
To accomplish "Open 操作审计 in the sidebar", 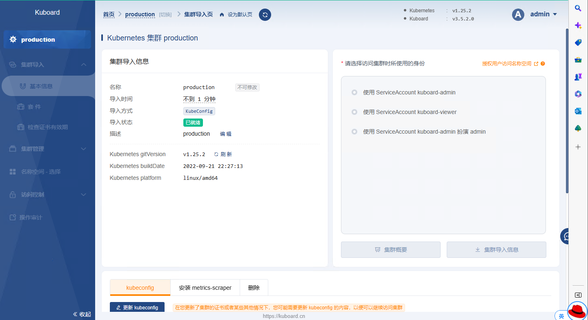I will (31, 217).
